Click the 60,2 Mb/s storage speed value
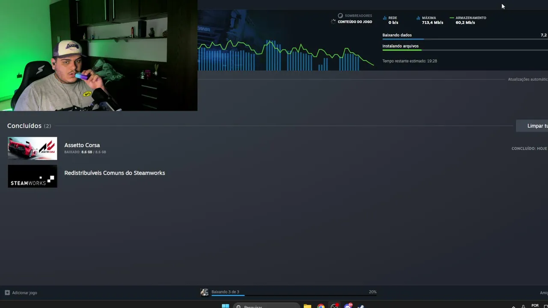This screenshot has width=548, height=308. tap(465, 23)
